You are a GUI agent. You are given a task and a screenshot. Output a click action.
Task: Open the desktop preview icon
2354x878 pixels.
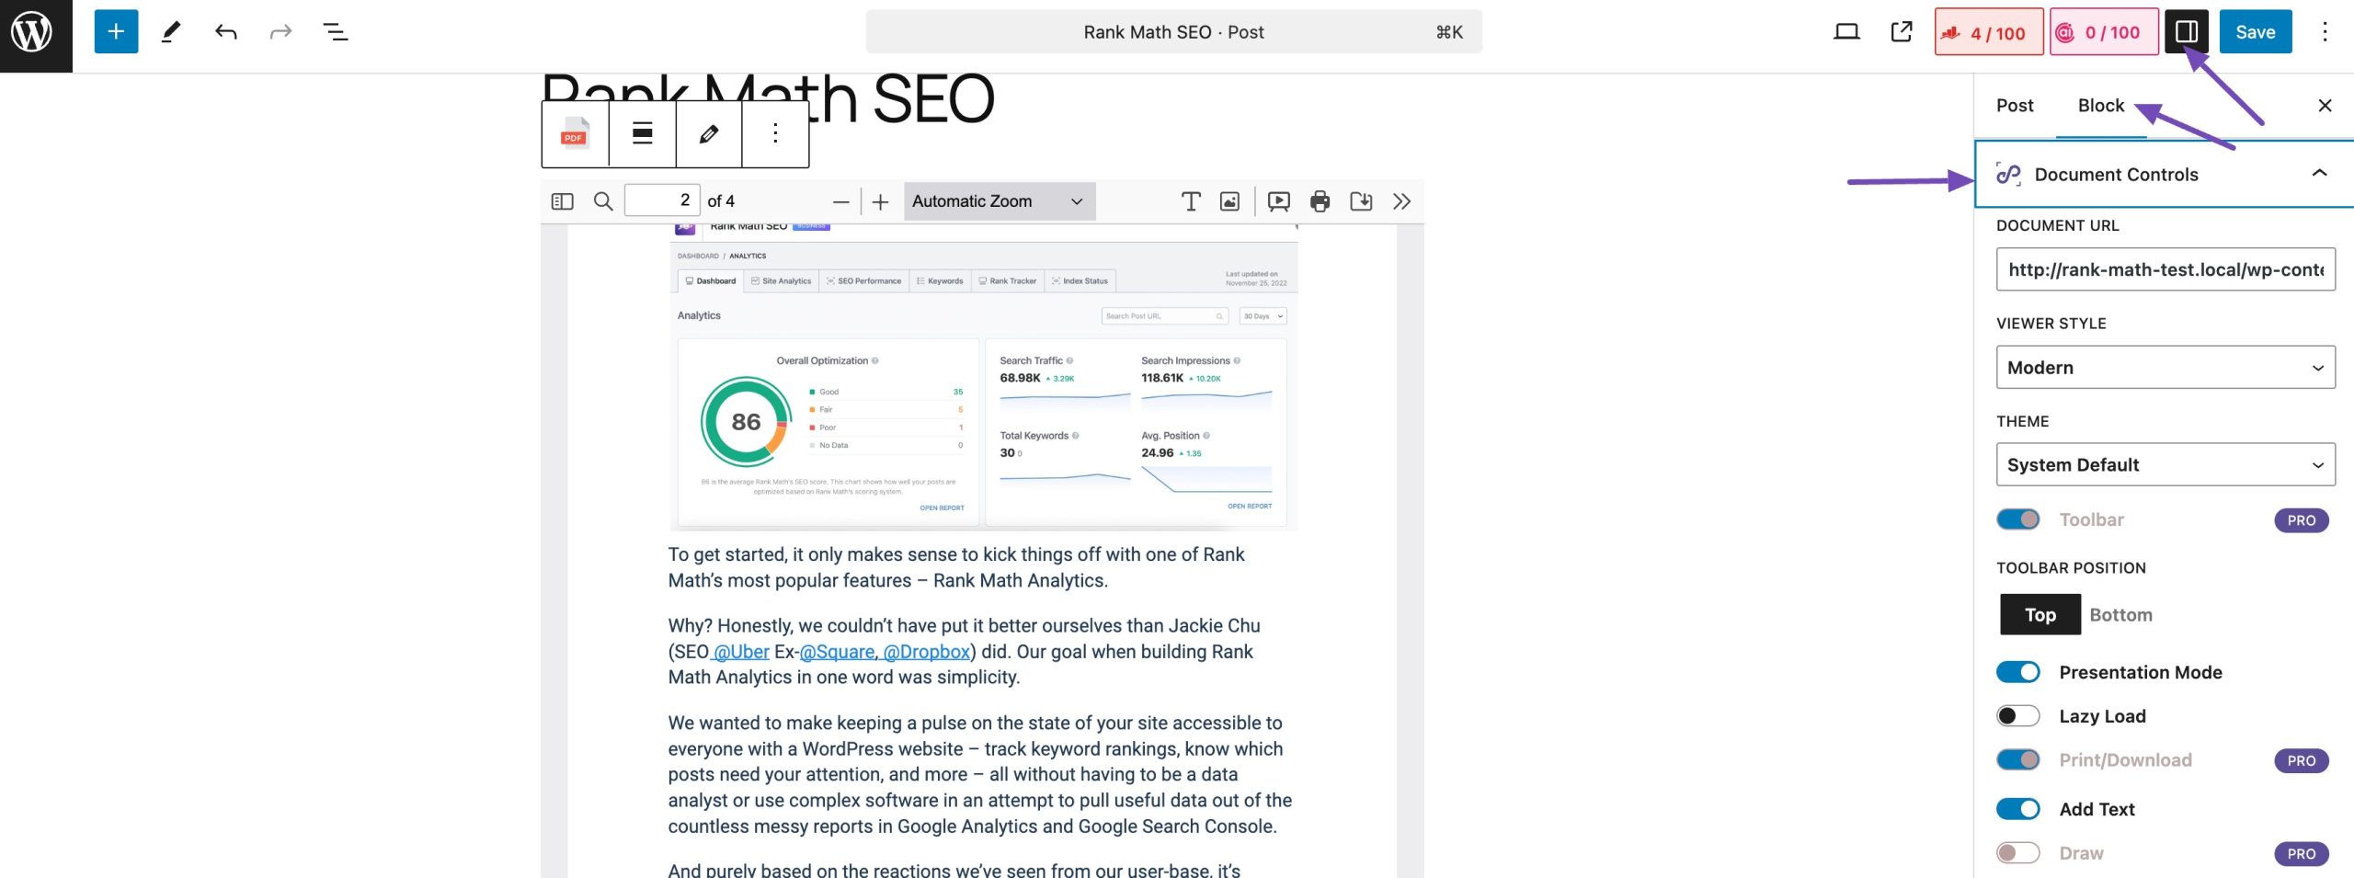pyautogui.click(x=1846, y=32)
